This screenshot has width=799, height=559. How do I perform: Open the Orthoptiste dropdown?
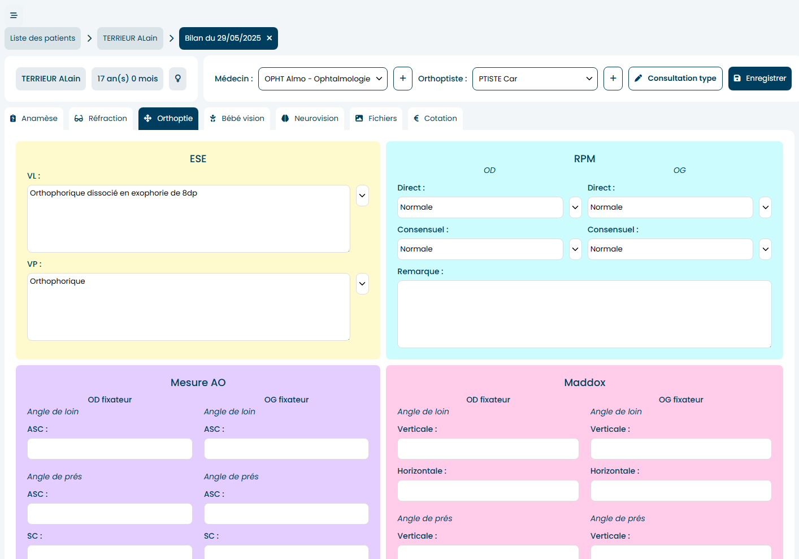pos(535,79)
